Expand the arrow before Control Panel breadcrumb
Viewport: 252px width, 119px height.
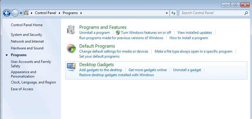31,13
